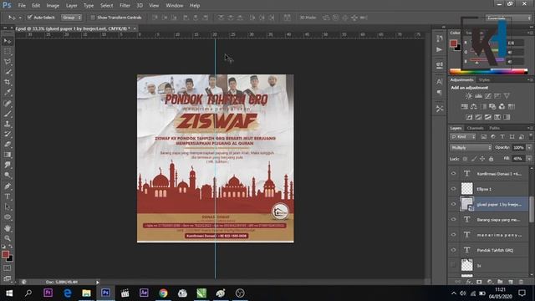Delete the selected layer
Image resolution: width=535 pixels, height=301 pixels.
pyautogui.click(x=521, y=282)
